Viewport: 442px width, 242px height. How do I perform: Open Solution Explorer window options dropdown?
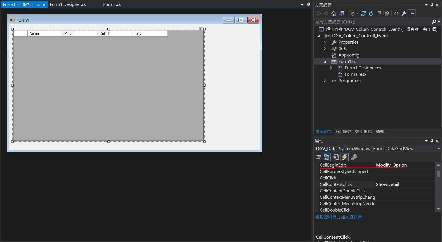pyautogui.click(x=426, y=5)
